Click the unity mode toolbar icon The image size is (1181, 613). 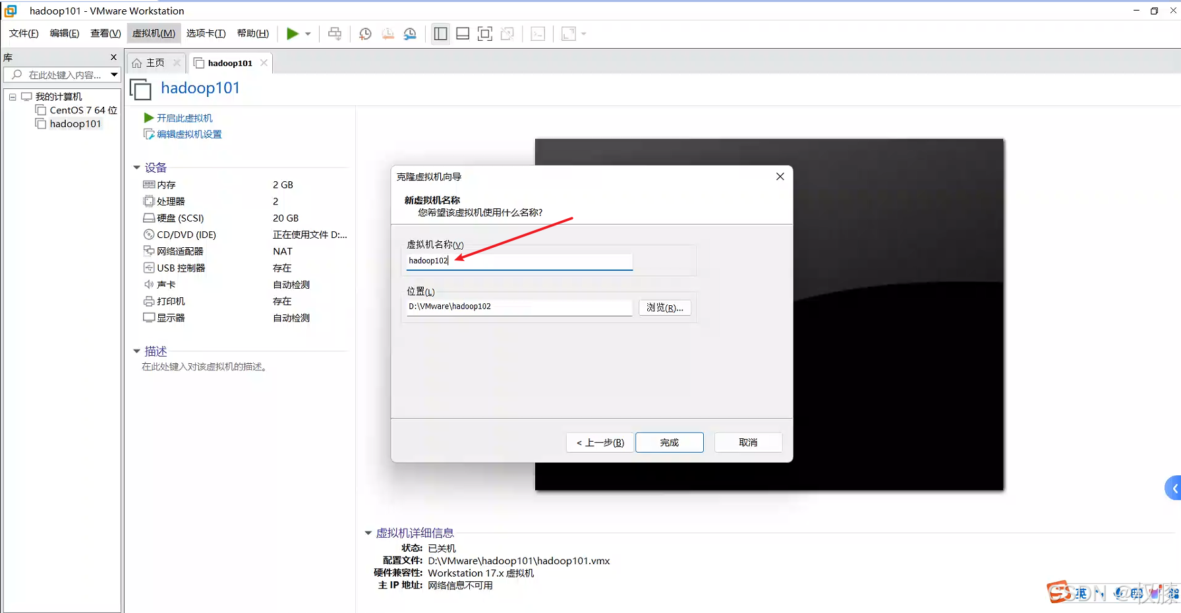tap(507, 34)
